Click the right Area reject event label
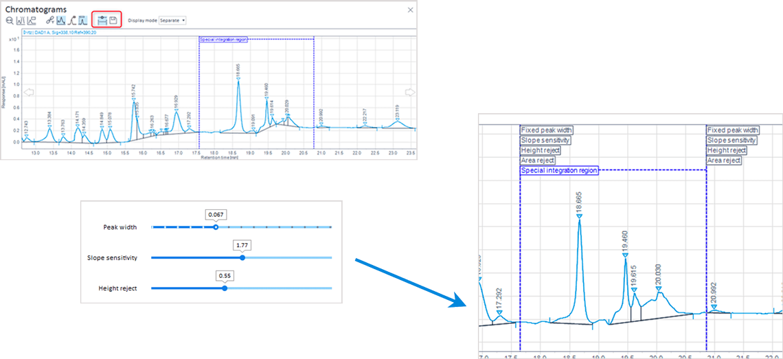The image size is (783, 359). click(x=724, y=160)
